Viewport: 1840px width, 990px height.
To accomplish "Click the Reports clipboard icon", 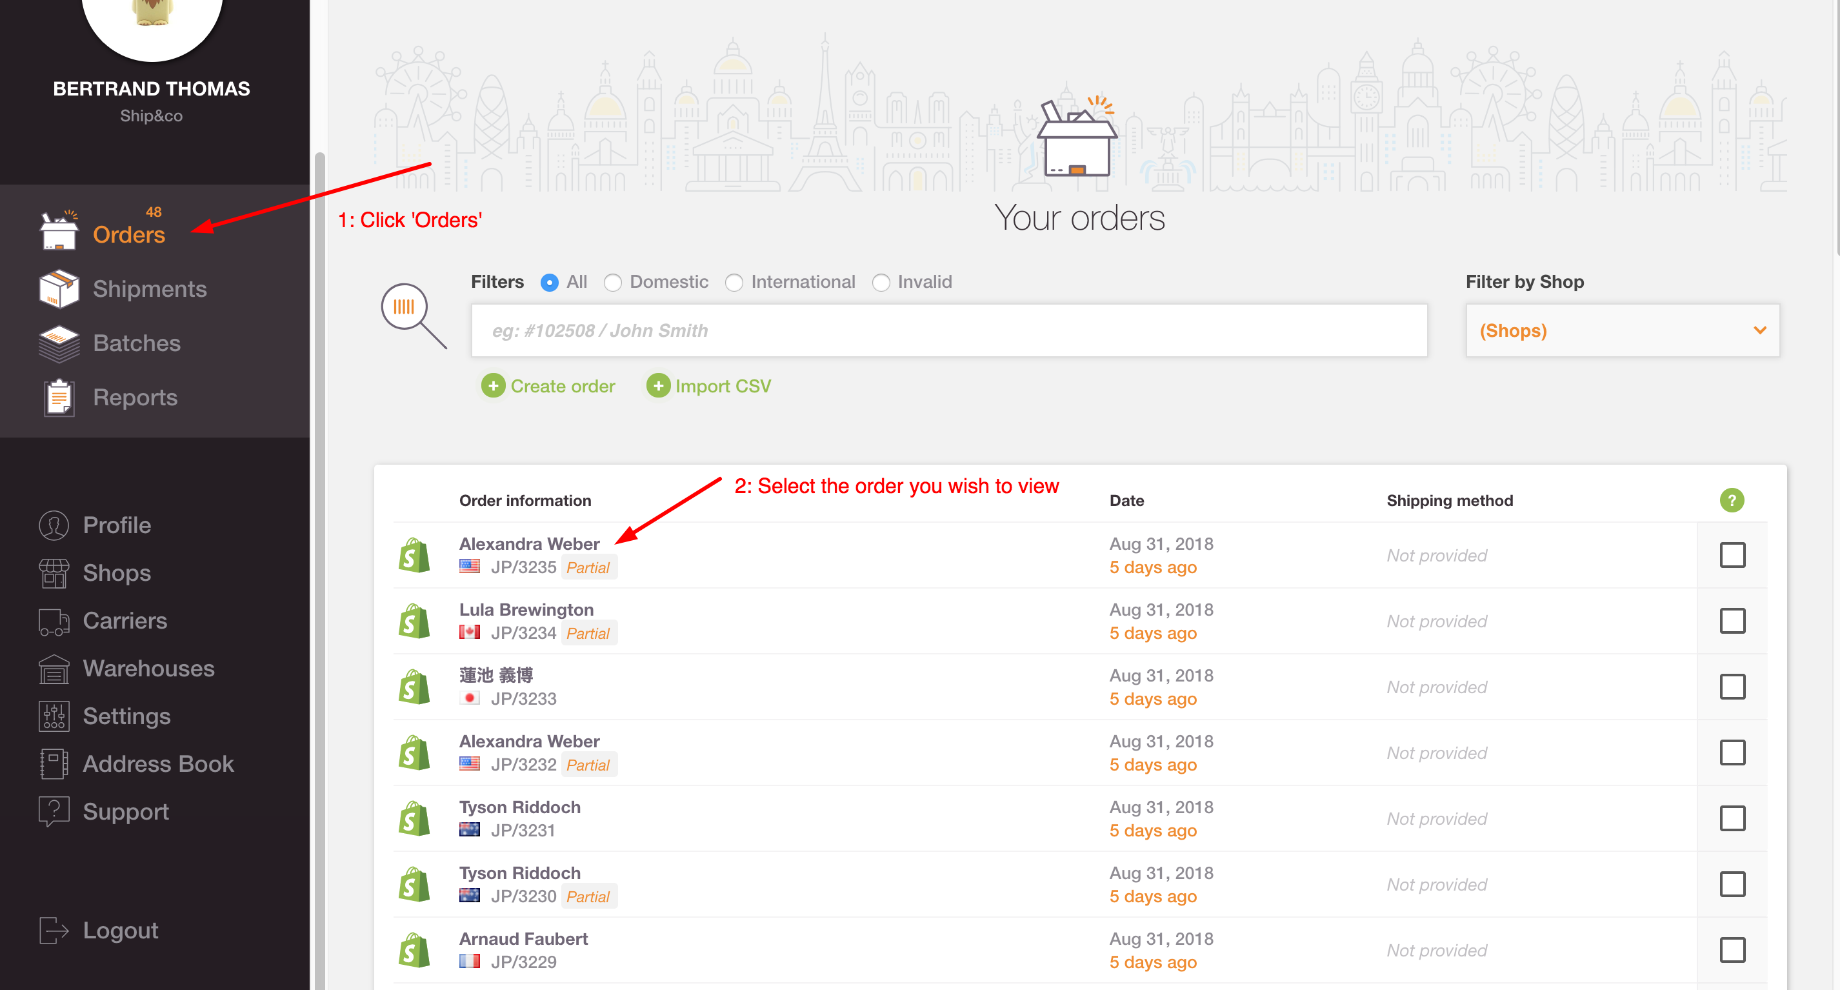I will pyautogui.click(x=59, y=397).
